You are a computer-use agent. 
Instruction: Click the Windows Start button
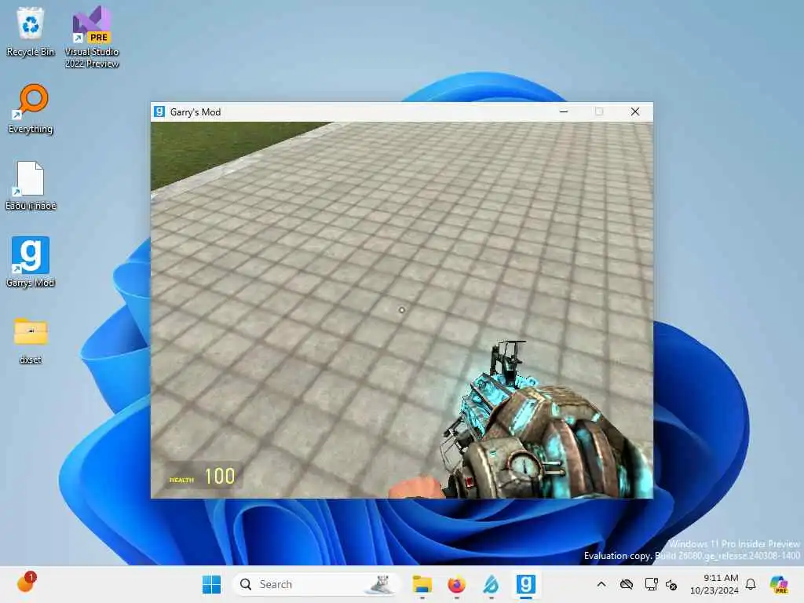tap(211, 584)
